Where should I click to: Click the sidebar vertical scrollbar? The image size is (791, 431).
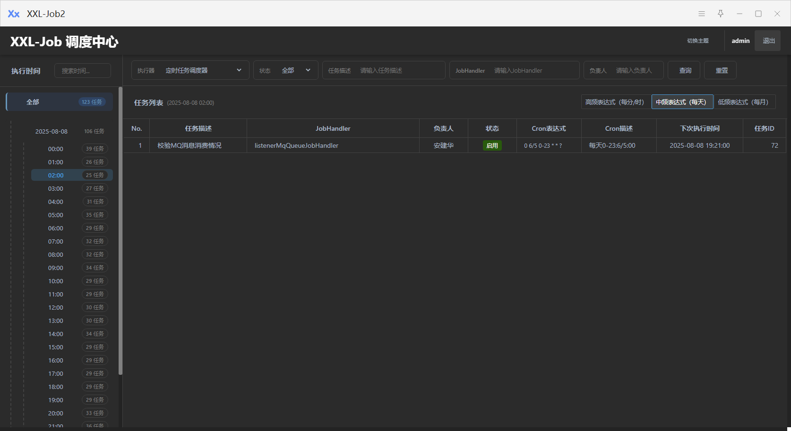pyautogui.click(x=120, y=231)
